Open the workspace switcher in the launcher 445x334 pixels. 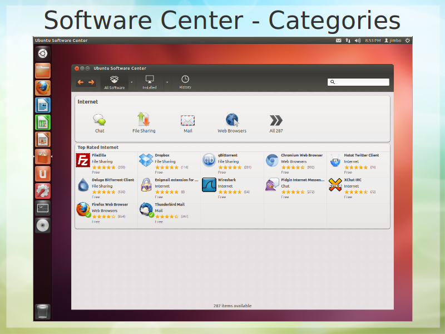click(x=43, y=208)
